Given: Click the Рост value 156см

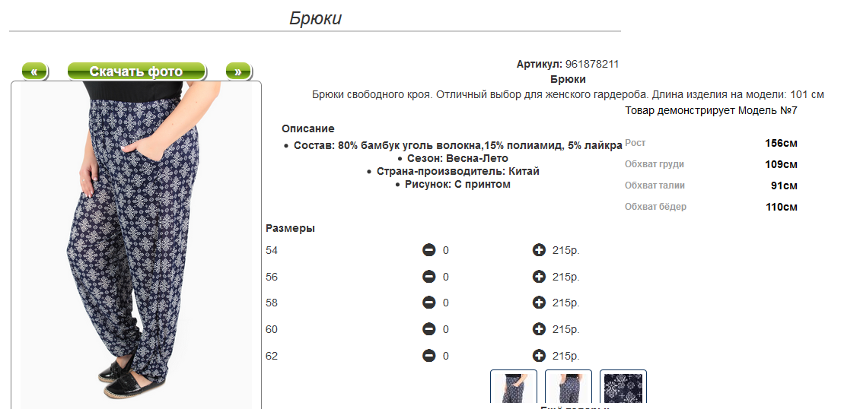Looking at the screenshot, I should pyautogui.click(x=781, y=144).
